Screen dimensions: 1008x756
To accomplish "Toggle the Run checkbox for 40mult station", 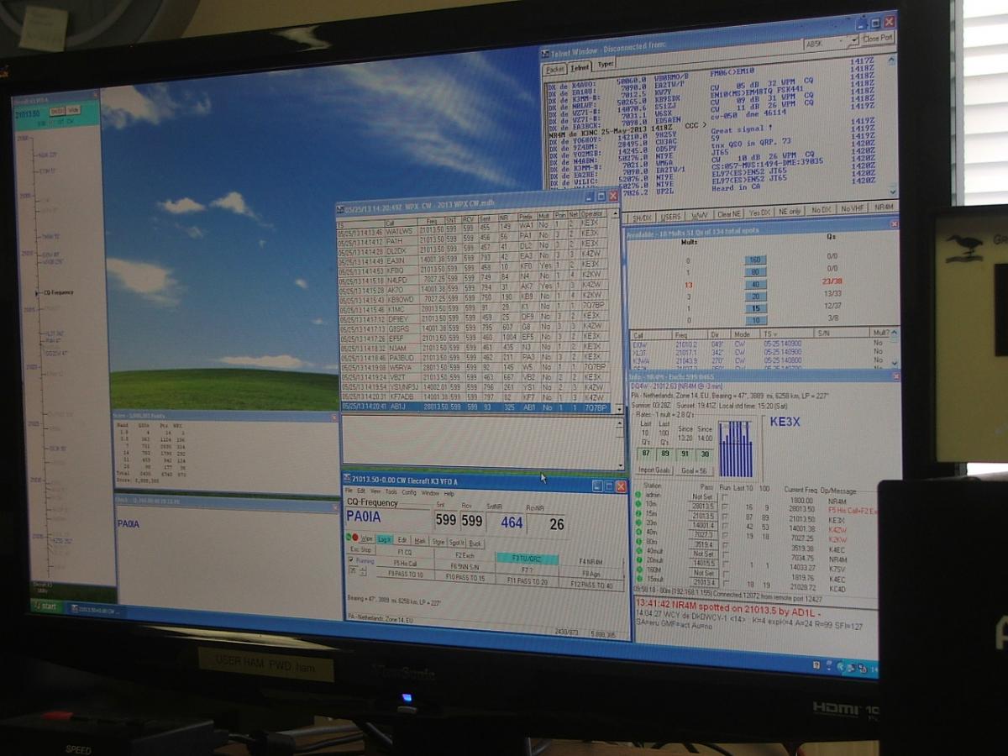I will point(725,554).
